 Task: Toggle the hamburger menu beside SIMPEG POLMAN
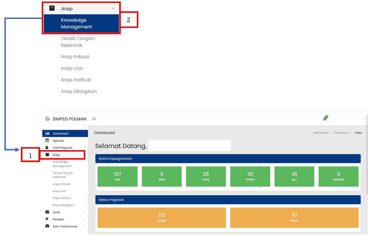tap(94, 119)
